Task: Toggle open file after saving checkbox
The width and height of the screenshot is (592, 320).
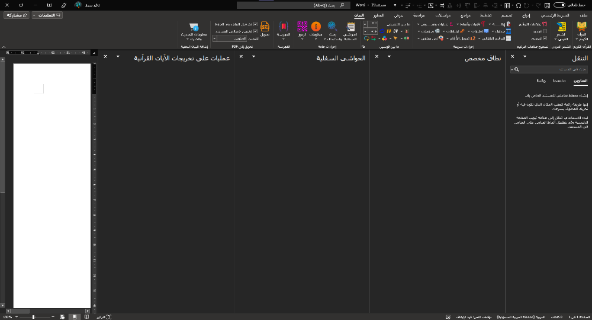Action: (255, 24)
